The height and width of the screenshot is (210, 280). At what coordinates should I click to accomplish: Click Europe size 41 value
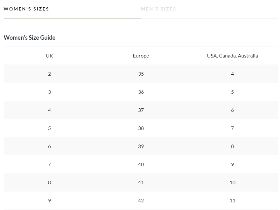pos(141,183)
